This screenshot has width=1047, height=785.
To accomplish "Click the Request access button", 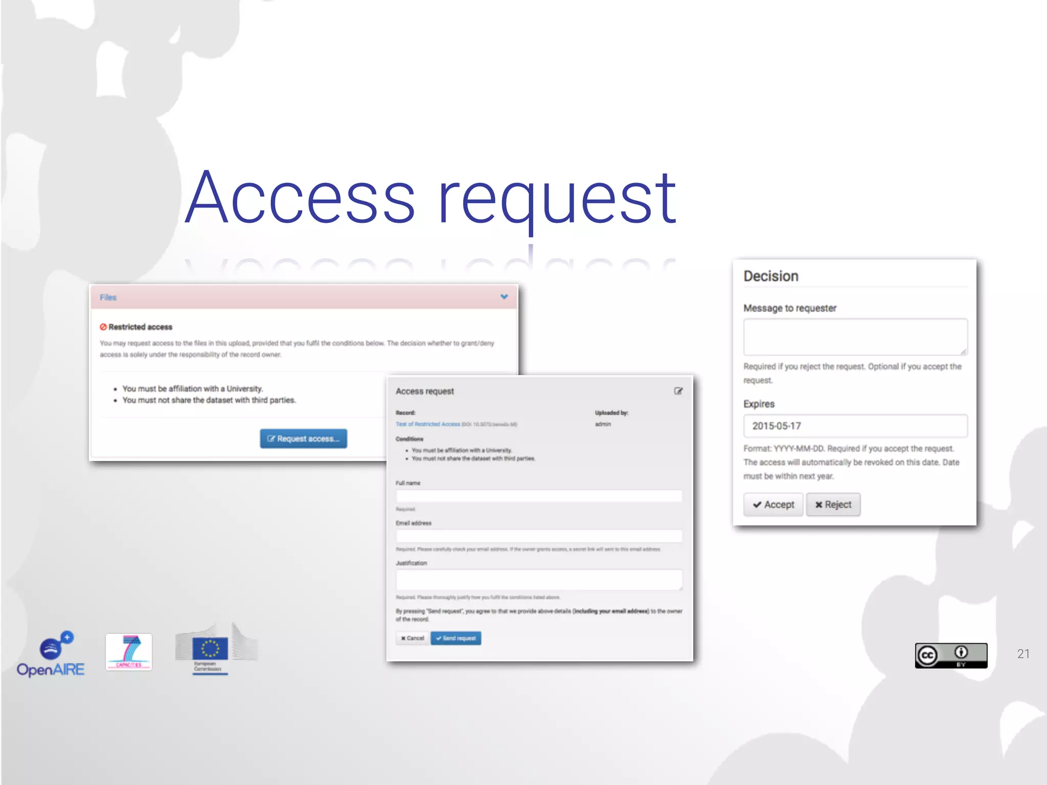I will pyautogui.click(x=303, y=438).
